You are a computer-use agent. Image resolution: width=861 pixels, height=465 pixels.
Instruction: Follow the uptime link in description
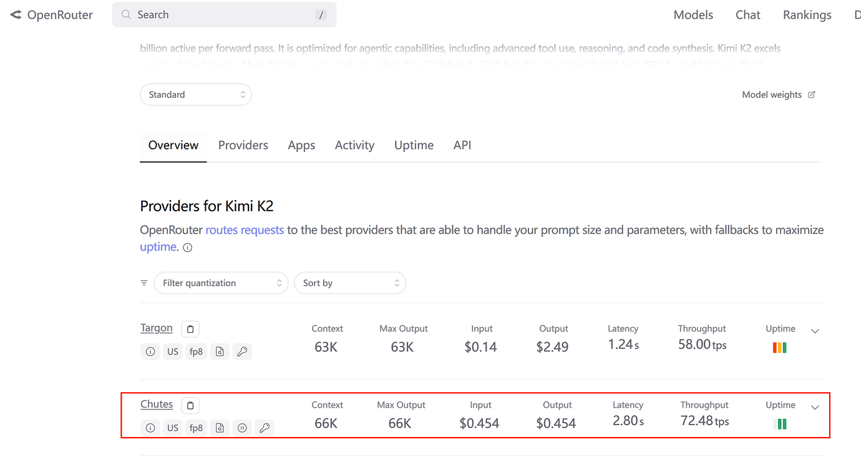pyautogui.click(x=158, y=247)
